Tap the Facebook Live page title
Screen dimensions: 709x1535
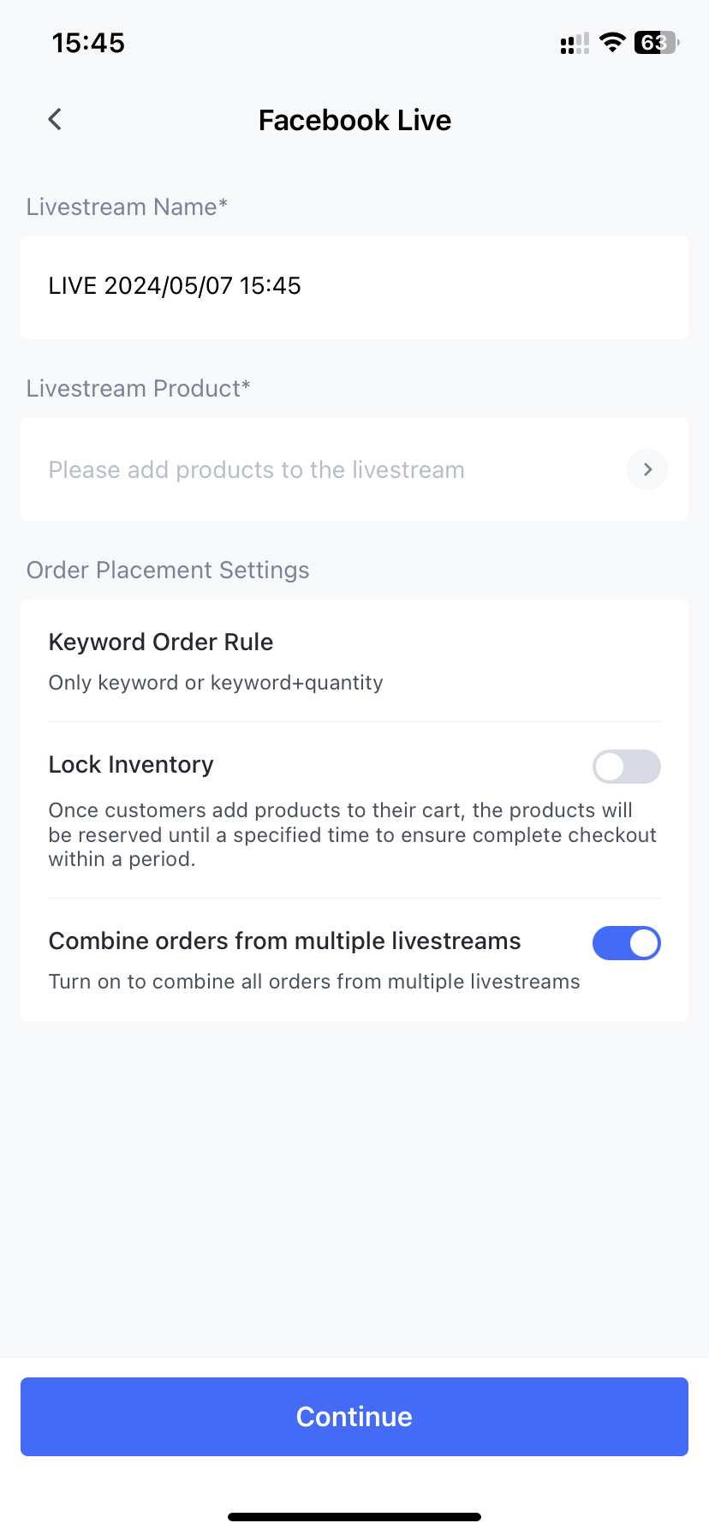[x=354, y=121]
